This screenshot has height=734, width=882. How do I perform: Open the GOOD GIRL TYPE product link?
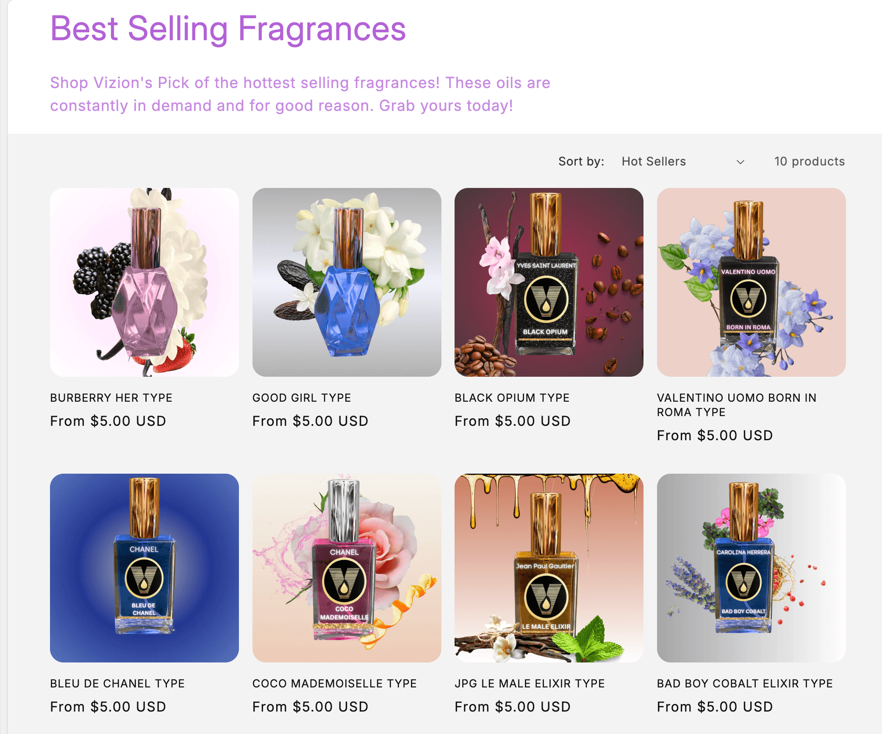point(302,398)
